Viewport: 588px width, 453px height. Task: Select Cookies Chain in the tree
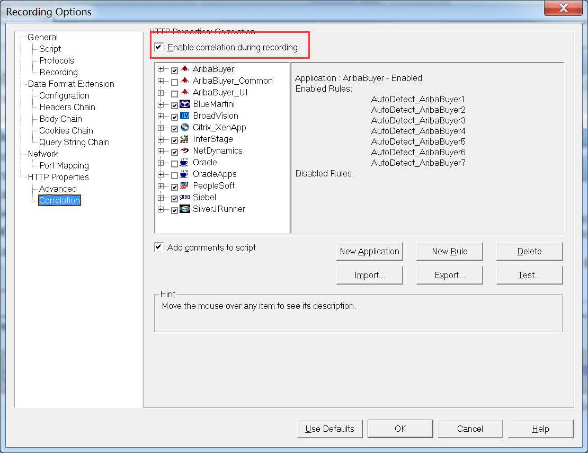click(66, 130)
